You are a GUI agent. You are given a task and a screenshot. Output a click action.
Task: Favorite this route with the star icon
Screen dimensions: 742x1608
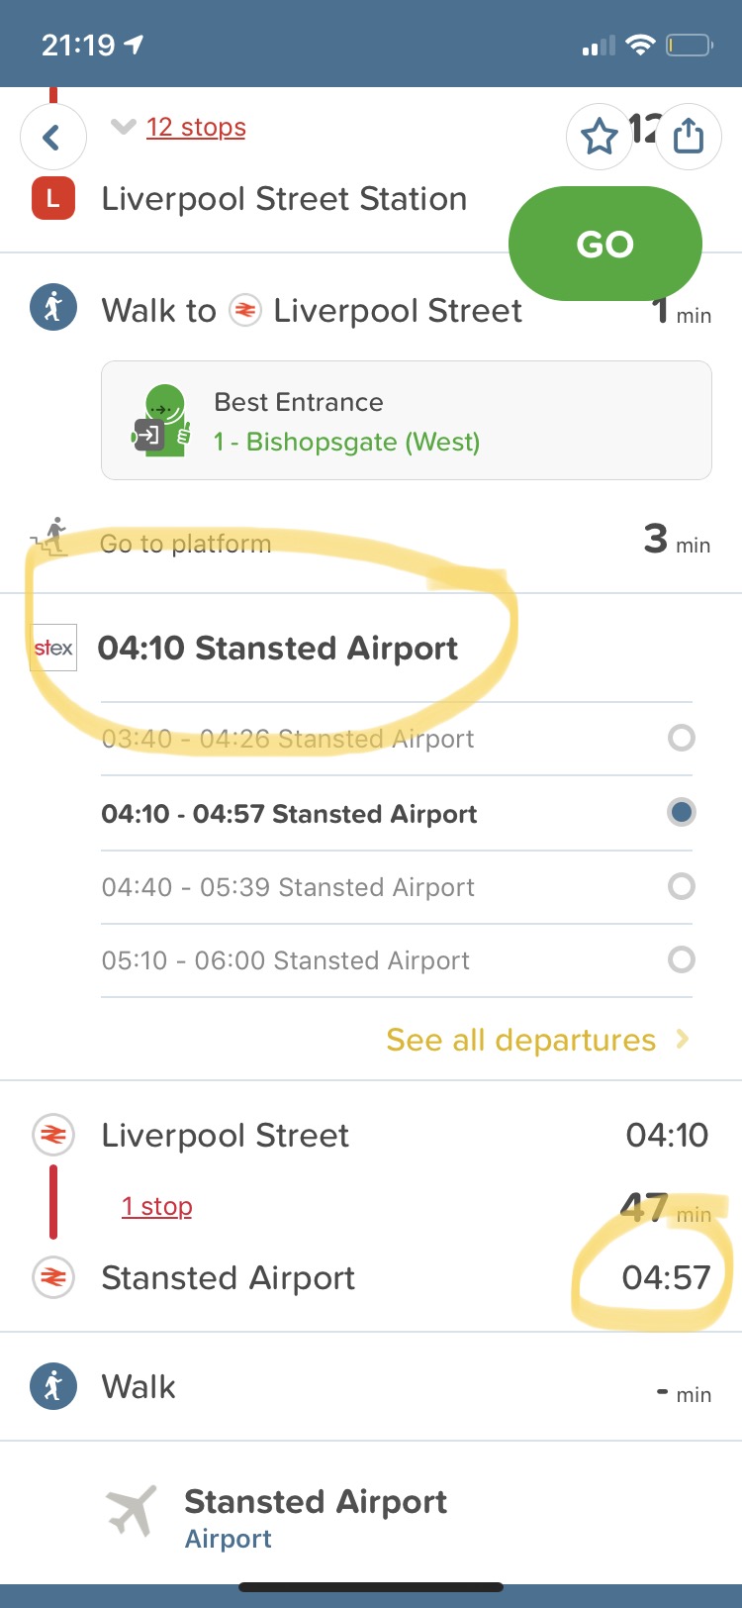pos(599,137)
